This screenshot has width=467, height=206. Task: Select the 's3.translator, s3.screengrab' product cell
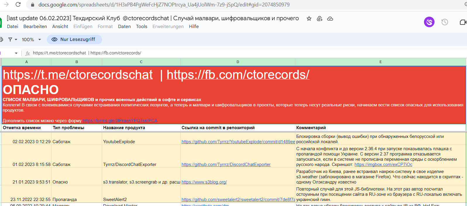141,176
